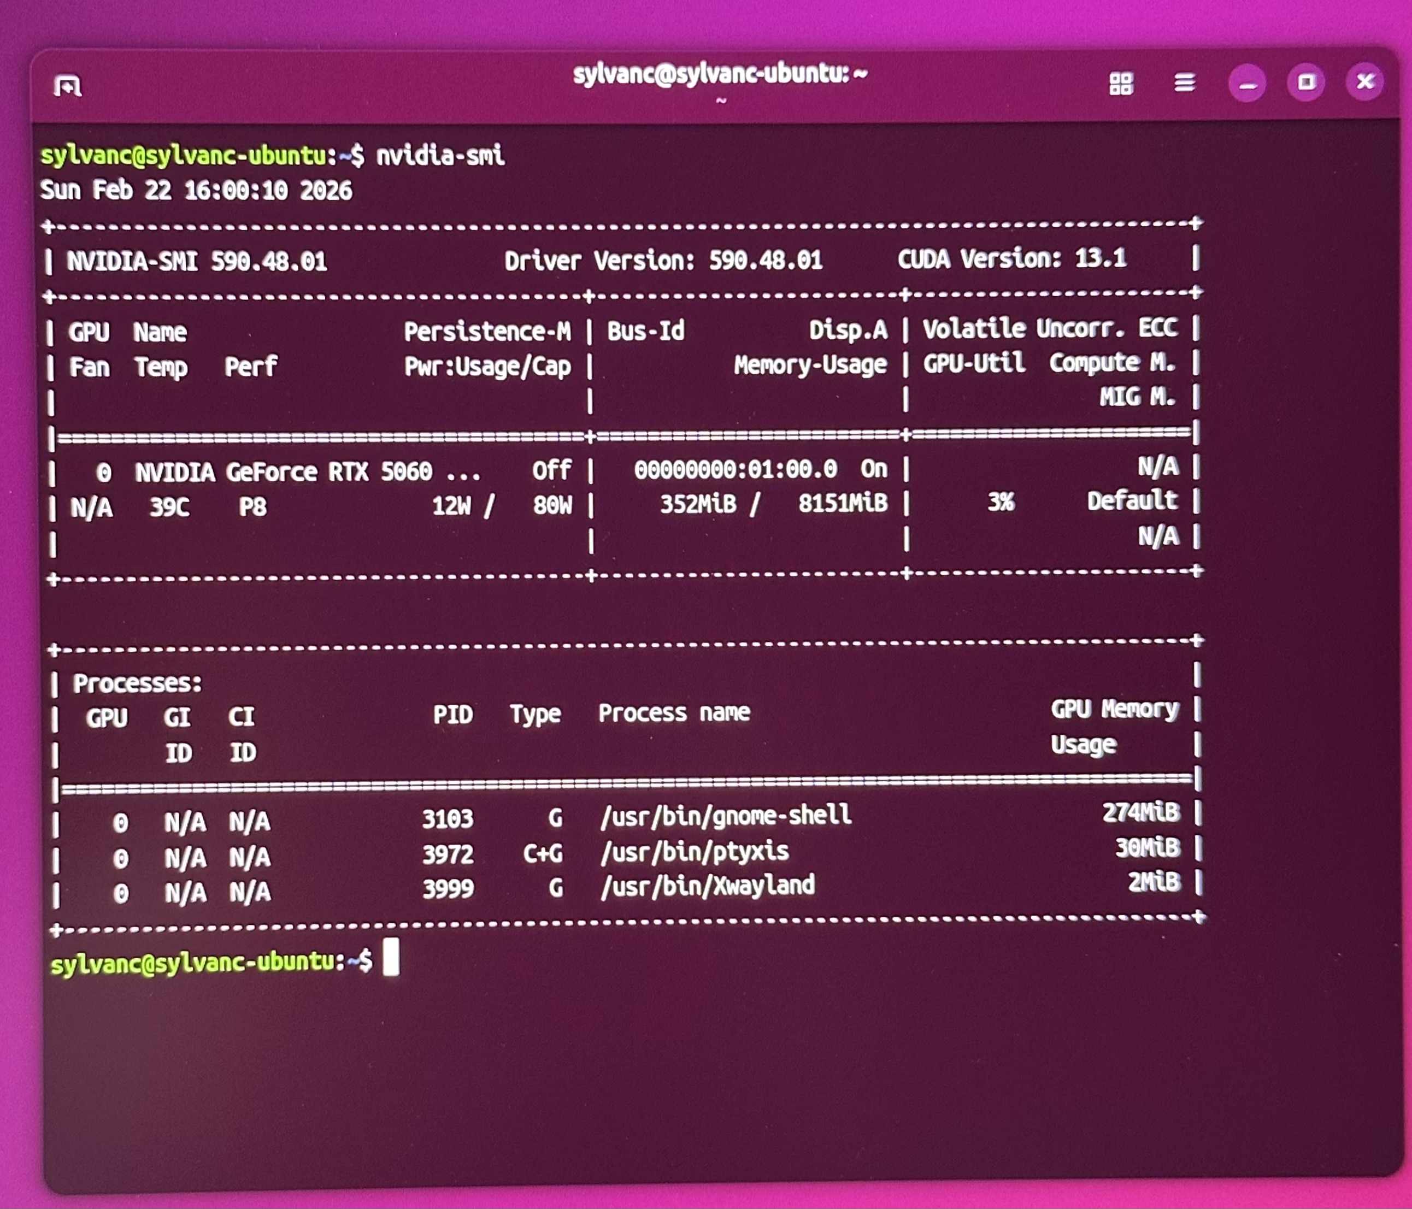Click PID 3103 in processes table
This screenshot has width=1412, height=1209.
click(447, 819)
